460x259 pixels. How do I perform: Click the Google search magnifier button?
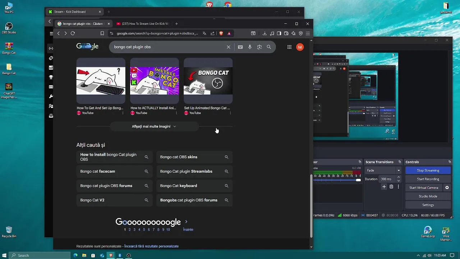[269, 47]
